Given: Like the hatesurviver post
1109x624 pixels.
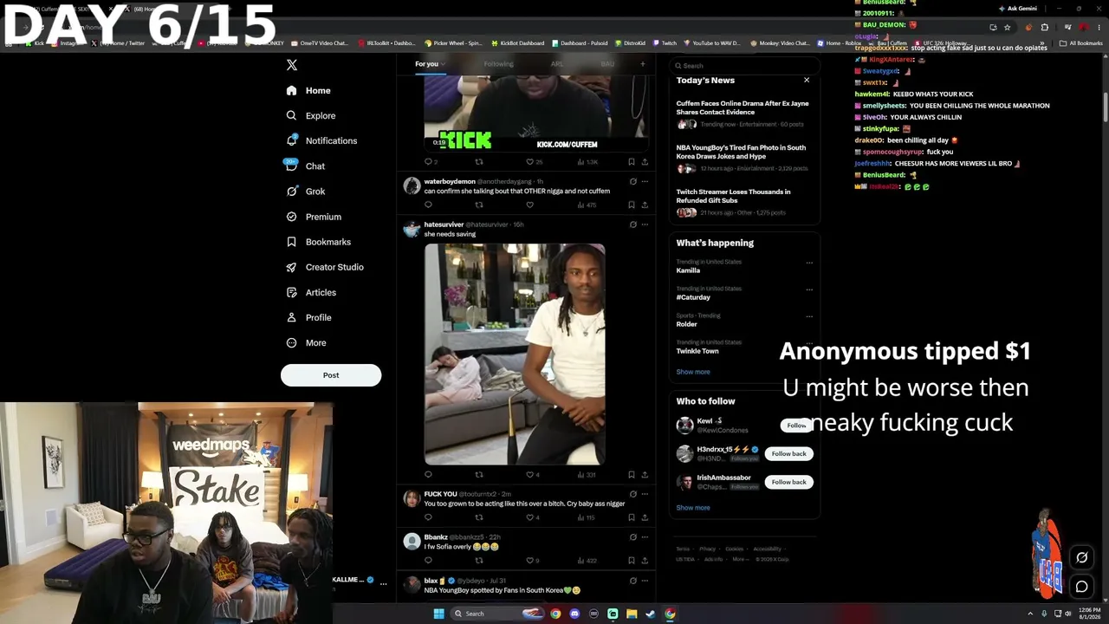Looking at the screenshot, I should coord(533,475).
